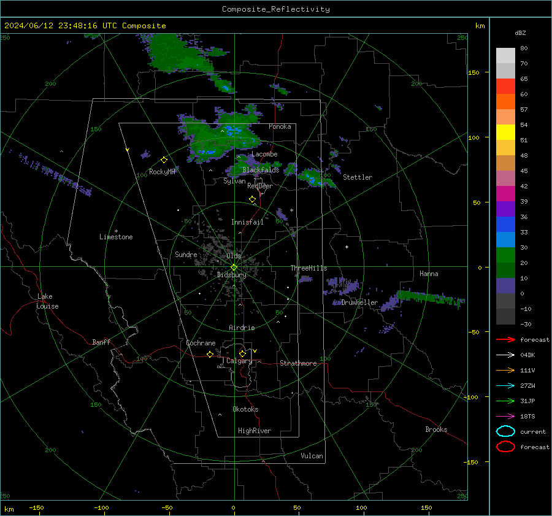Click the ThreeHills town label
Image resolution: width=552 pixels, height=516 pixels.
pyautogui.click(x=309, y=268)
